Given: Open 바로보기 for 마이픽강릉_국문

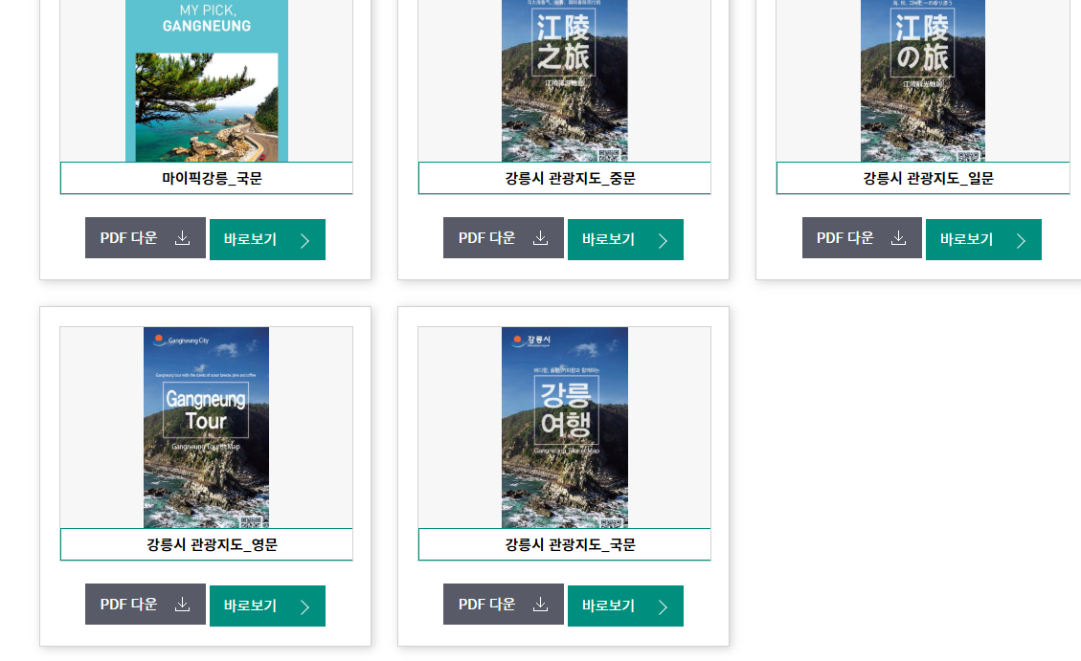Looking at the screenshot, I should point(267,239).
